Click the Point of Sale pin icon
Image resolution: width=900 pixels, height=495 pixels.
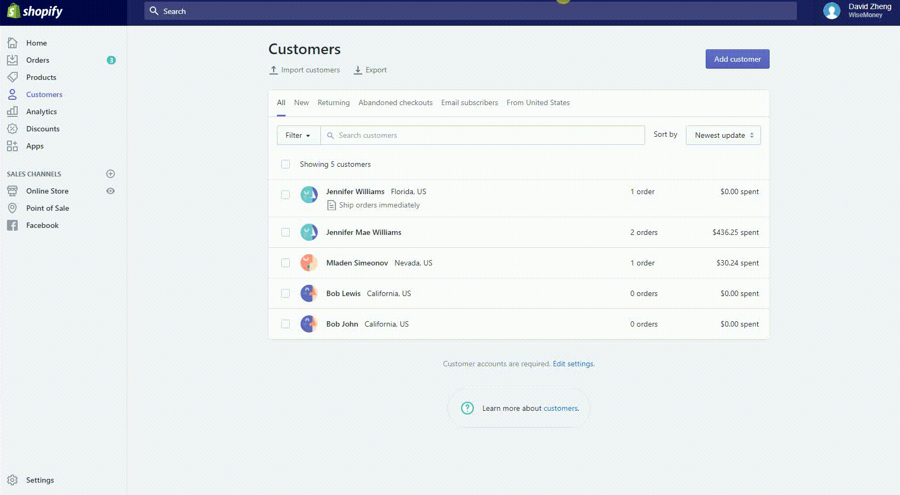coord(12,208)
